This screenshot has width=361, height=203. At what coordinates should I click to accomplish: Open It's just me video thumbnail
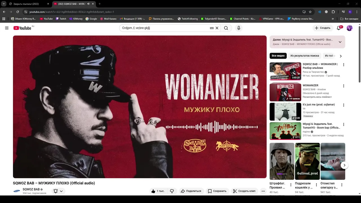[x=285, y=111]
